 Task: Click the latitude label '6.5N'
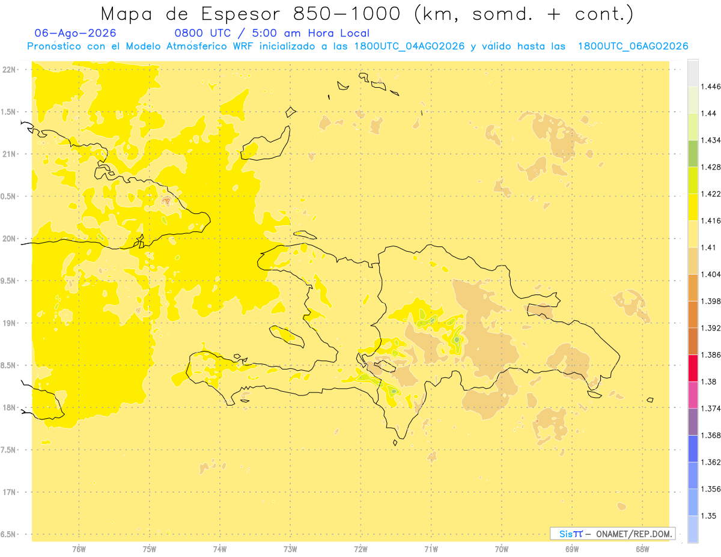(9, 535)
